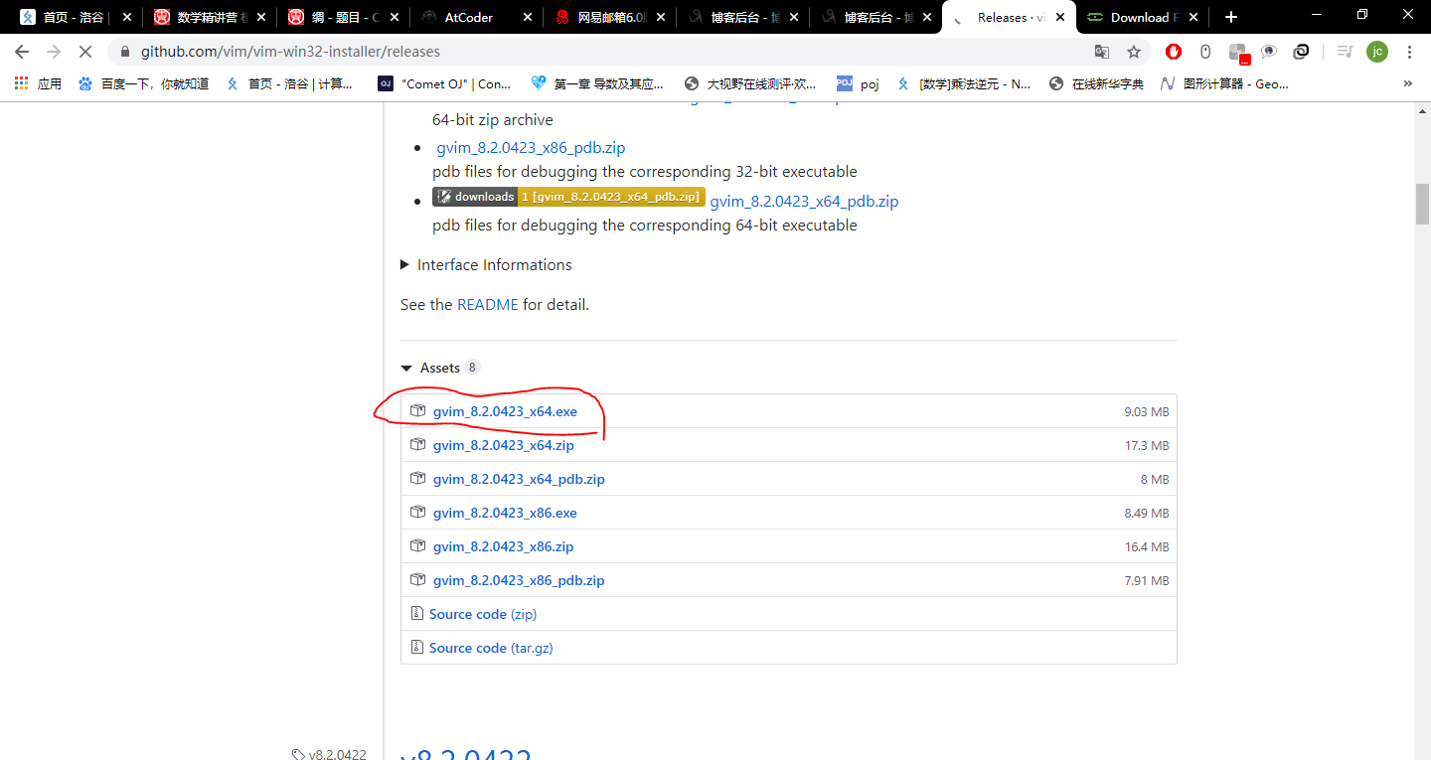This screenshot has width=1431, height=760.
Task: Show hidden bookmarks overflow chevron
Action: tap(1408, 84)
